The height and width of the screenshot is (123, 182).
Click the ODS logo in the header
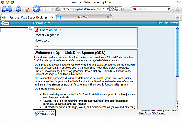pyautogui.click(x=5, y=23)
